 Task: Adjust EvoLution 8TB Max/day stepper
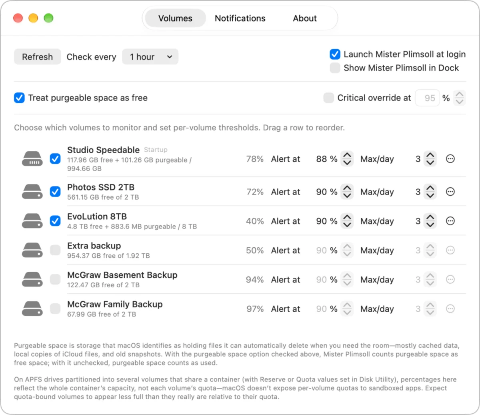(430, 221)
